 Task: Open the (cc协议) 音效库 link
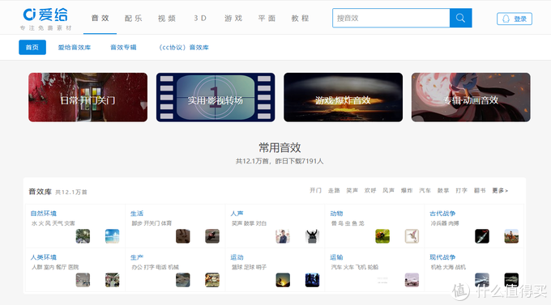click(183, 48)
